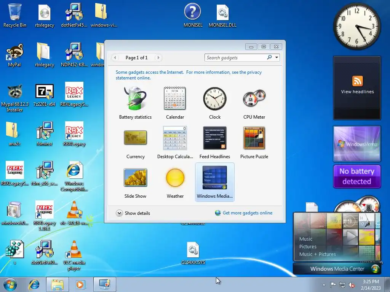Open the Start menu orb

click(10, 284)
